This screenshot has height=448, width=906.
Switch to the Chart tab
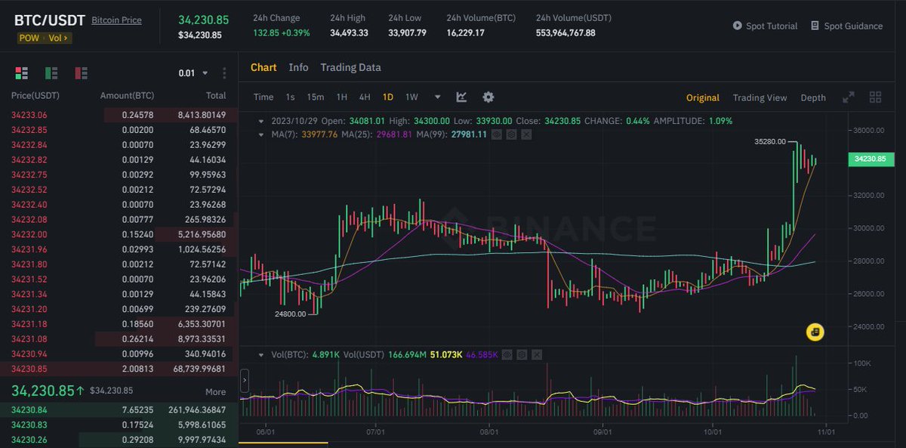click(263, 67)
